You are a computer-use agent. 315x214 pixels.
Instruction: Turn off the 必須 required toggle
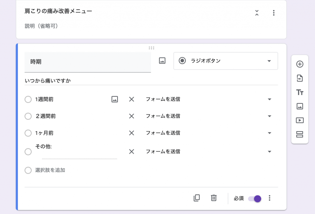255,198
